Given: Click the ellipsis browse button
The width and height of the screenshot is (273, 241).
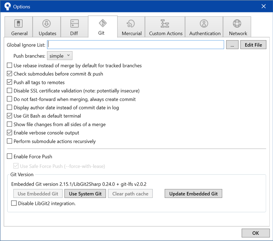Looking at the screenshot, I should click(x=232, y=45).
